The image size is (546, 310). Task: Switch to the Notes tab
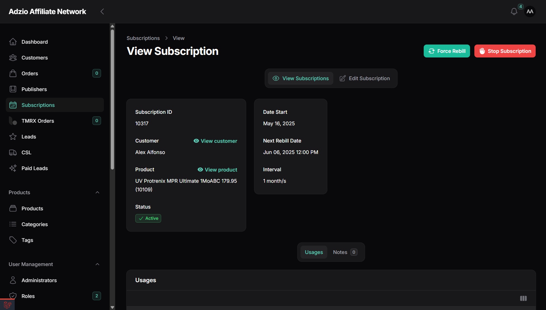[x=345, y=252]
